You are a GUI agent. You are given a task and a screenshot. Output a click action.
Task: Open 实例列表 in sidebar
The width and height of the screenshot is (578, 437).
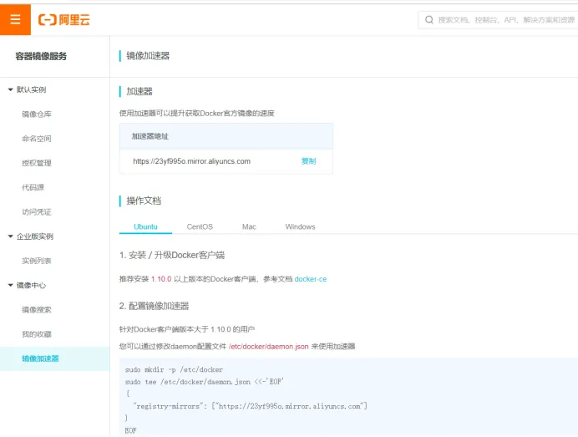pos(37,261)
